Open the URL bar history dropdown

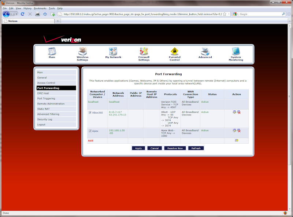[229, 14]
